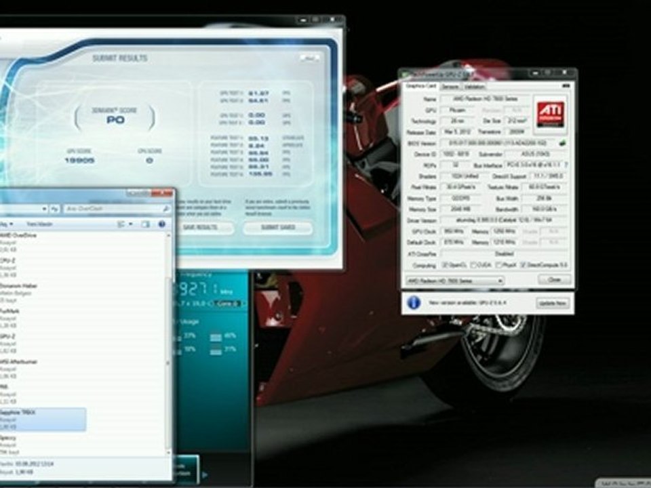Click the GPU score value 19905
This screenshot has height=488, width=651.
tap(79, 160)
